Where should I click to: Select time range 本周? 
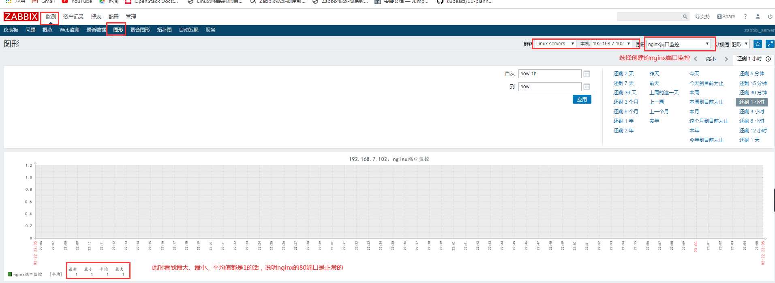[x=694, y=93]
